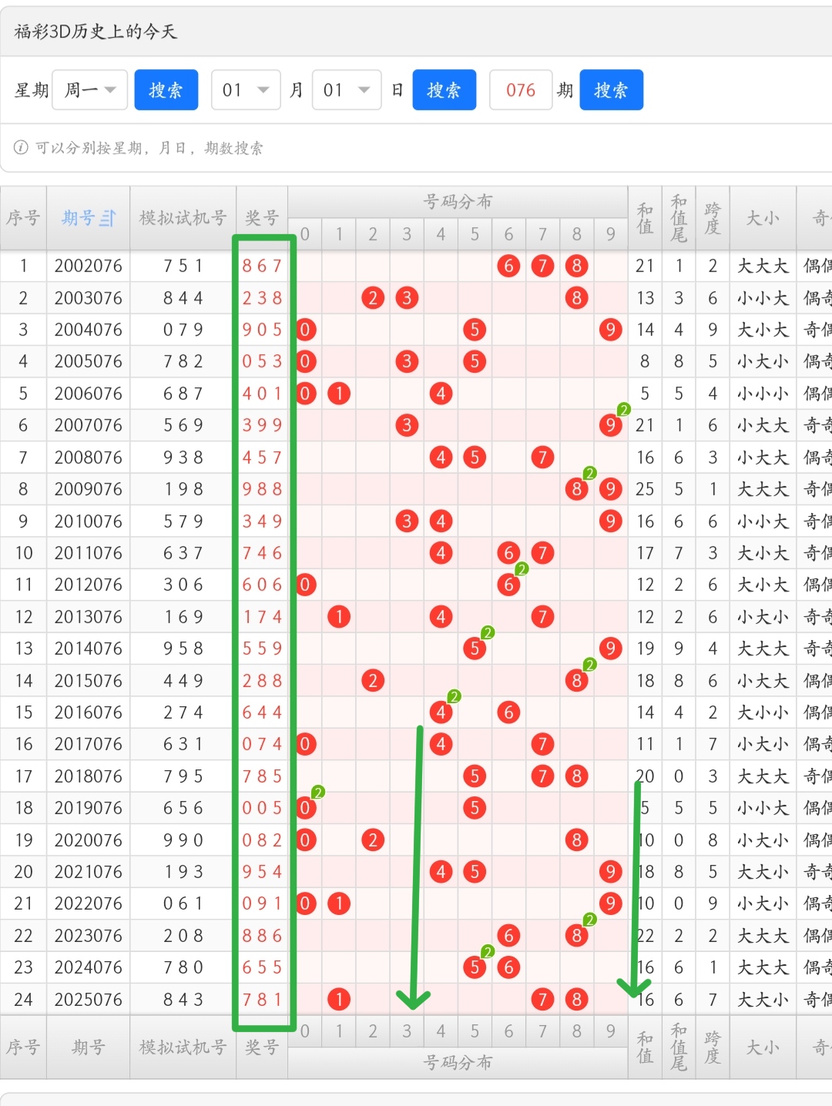
Task: Click the top 奖号 column header
Action: (262, 219)
